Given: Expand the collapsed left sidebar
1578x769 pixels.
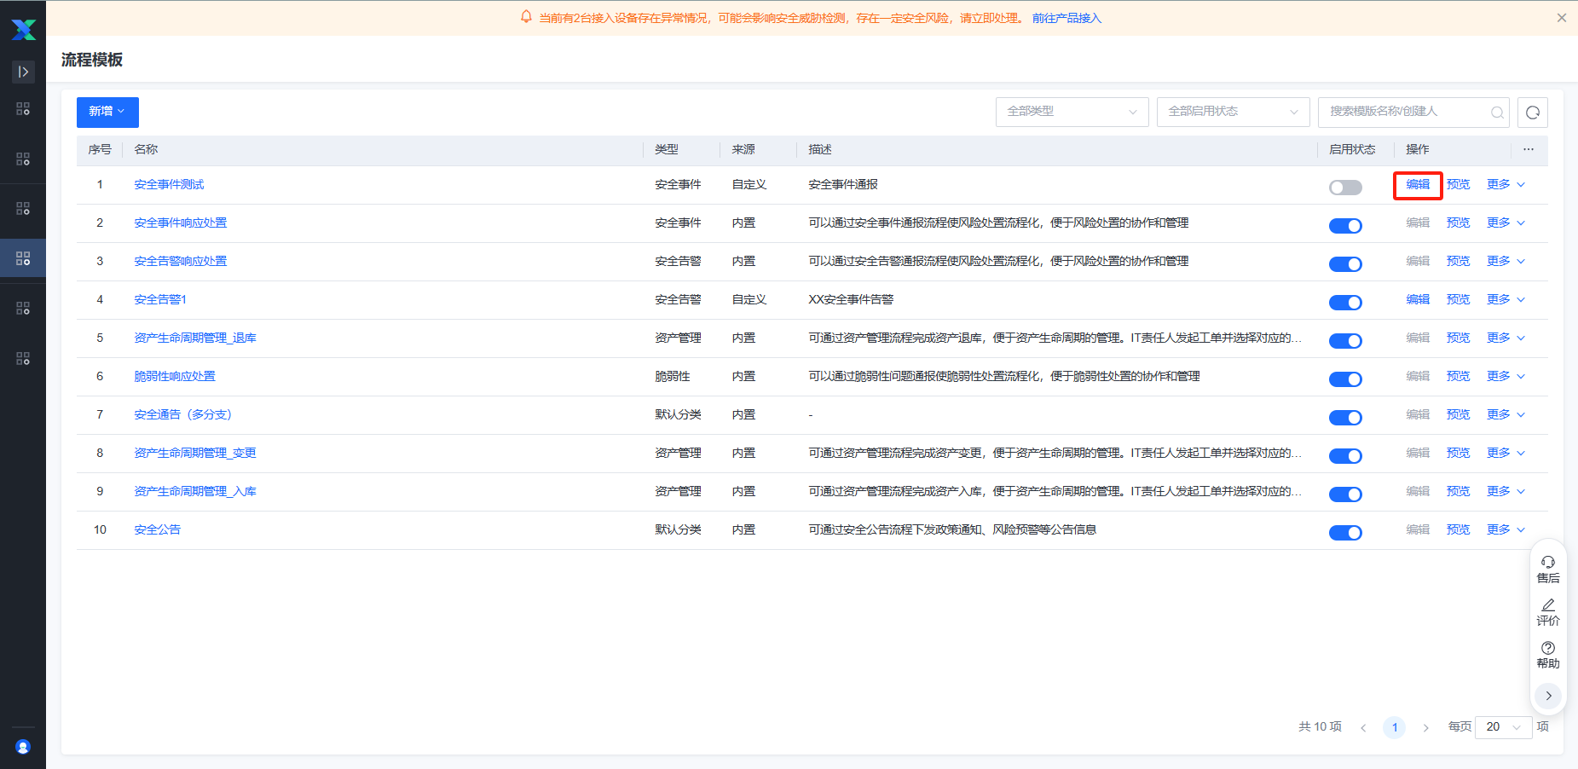Looking at the screenshot, I should point(23,72).
